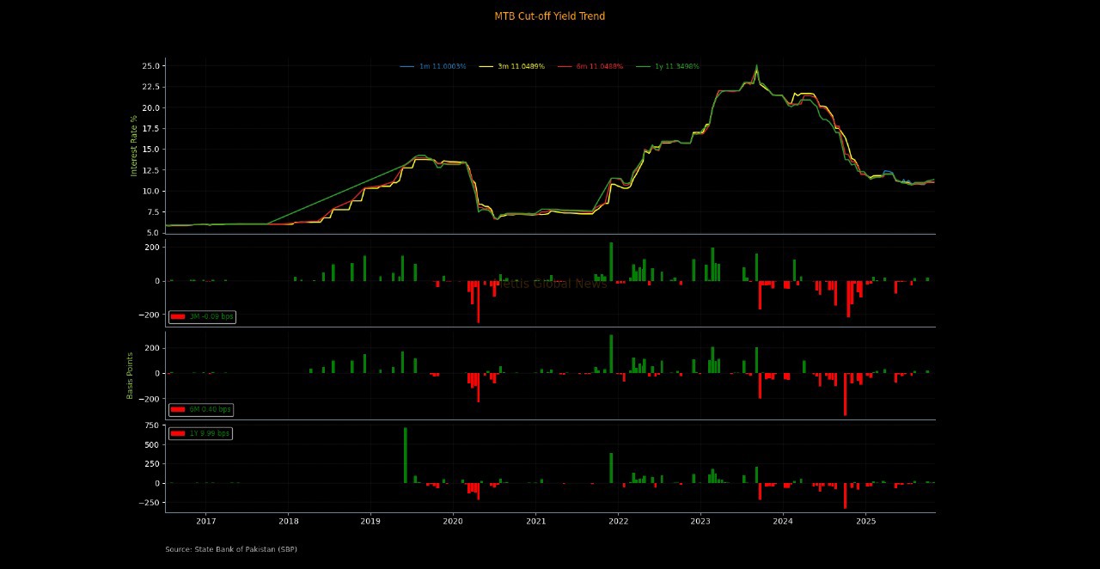Click the Source: State Bank of Pakistan text

(x=231, y=549)
